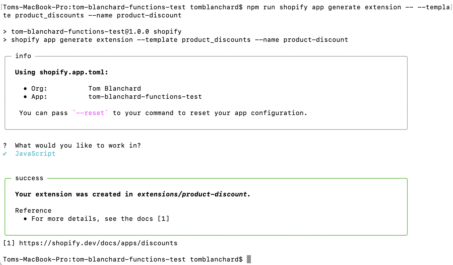Click the bullet before App
This screenshot has height=265, width=453.
coord(26,97)
